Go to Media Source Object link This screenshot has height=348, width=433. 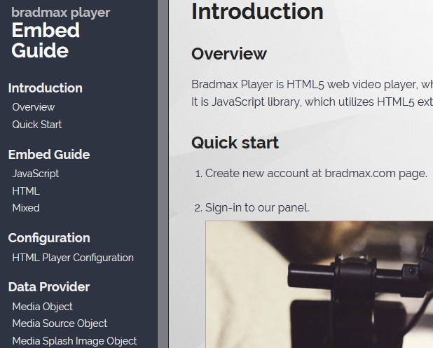click(60, 323)
